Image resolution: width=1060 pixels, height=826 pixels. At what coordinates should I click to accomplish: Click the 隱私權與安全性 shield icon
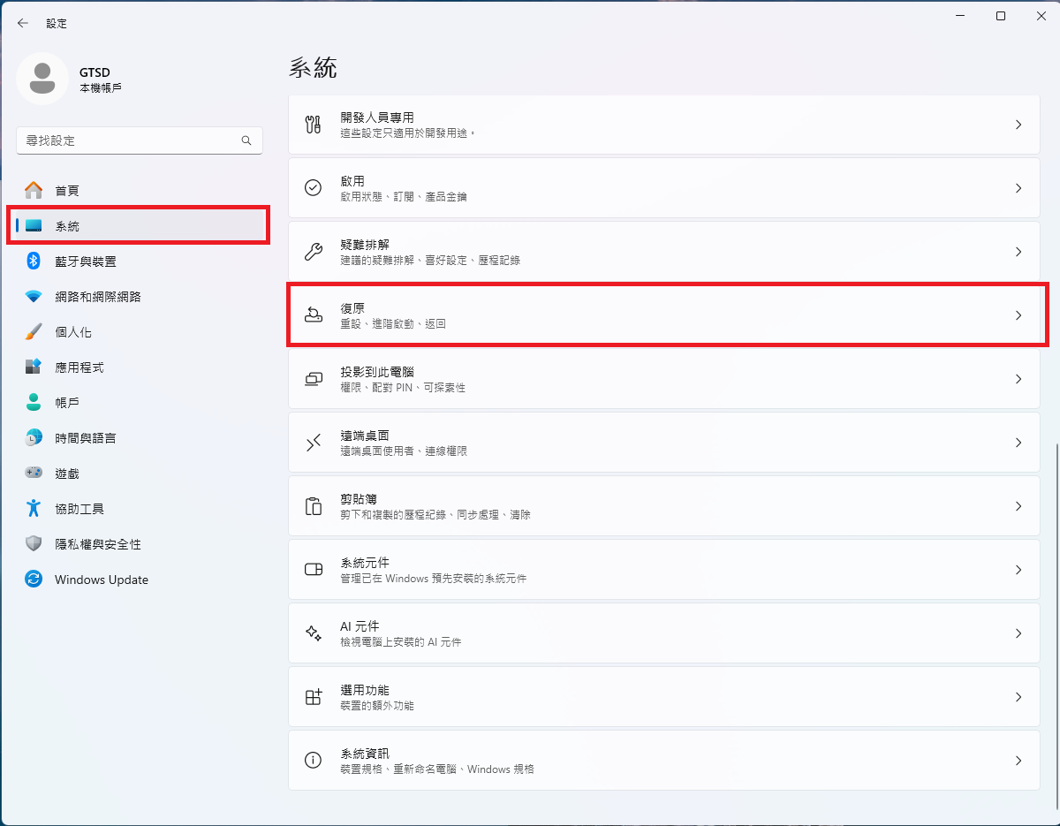point(34,544)
